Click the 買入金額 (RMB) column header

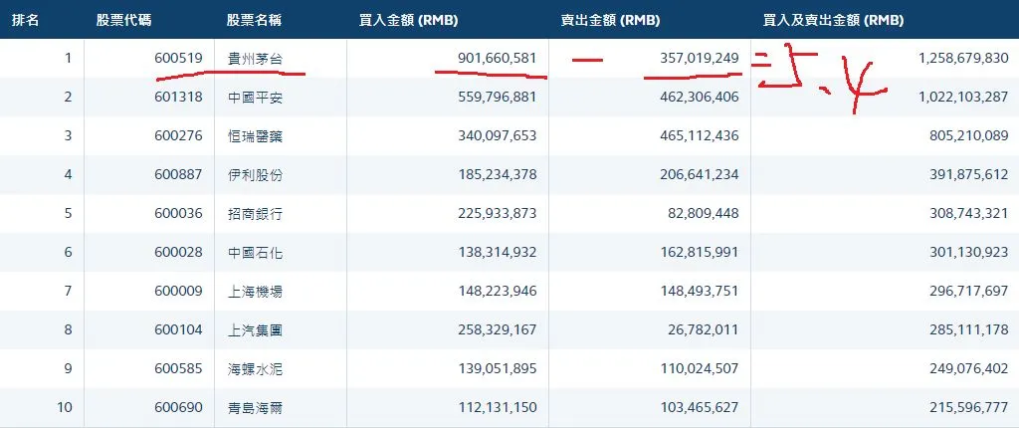click(408, 20)
